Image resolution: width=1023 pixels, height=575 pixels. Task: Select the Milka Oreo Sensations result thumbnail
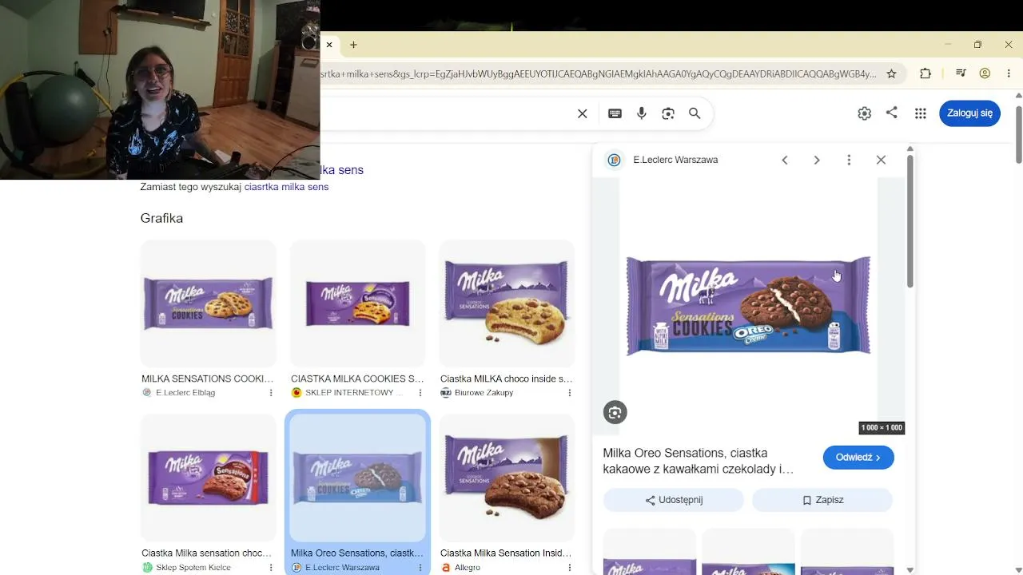point(357,478)
